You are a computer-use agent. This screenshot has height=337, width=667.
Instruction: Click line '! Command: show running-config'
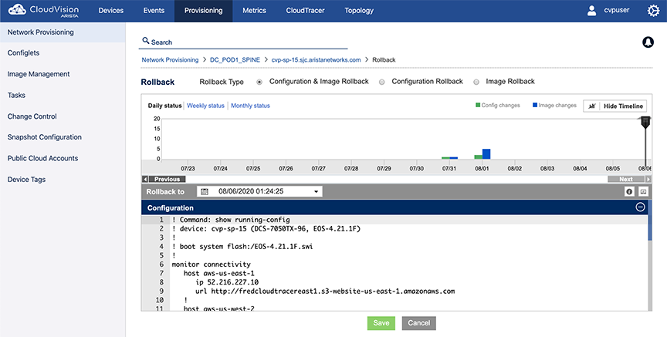231,220
